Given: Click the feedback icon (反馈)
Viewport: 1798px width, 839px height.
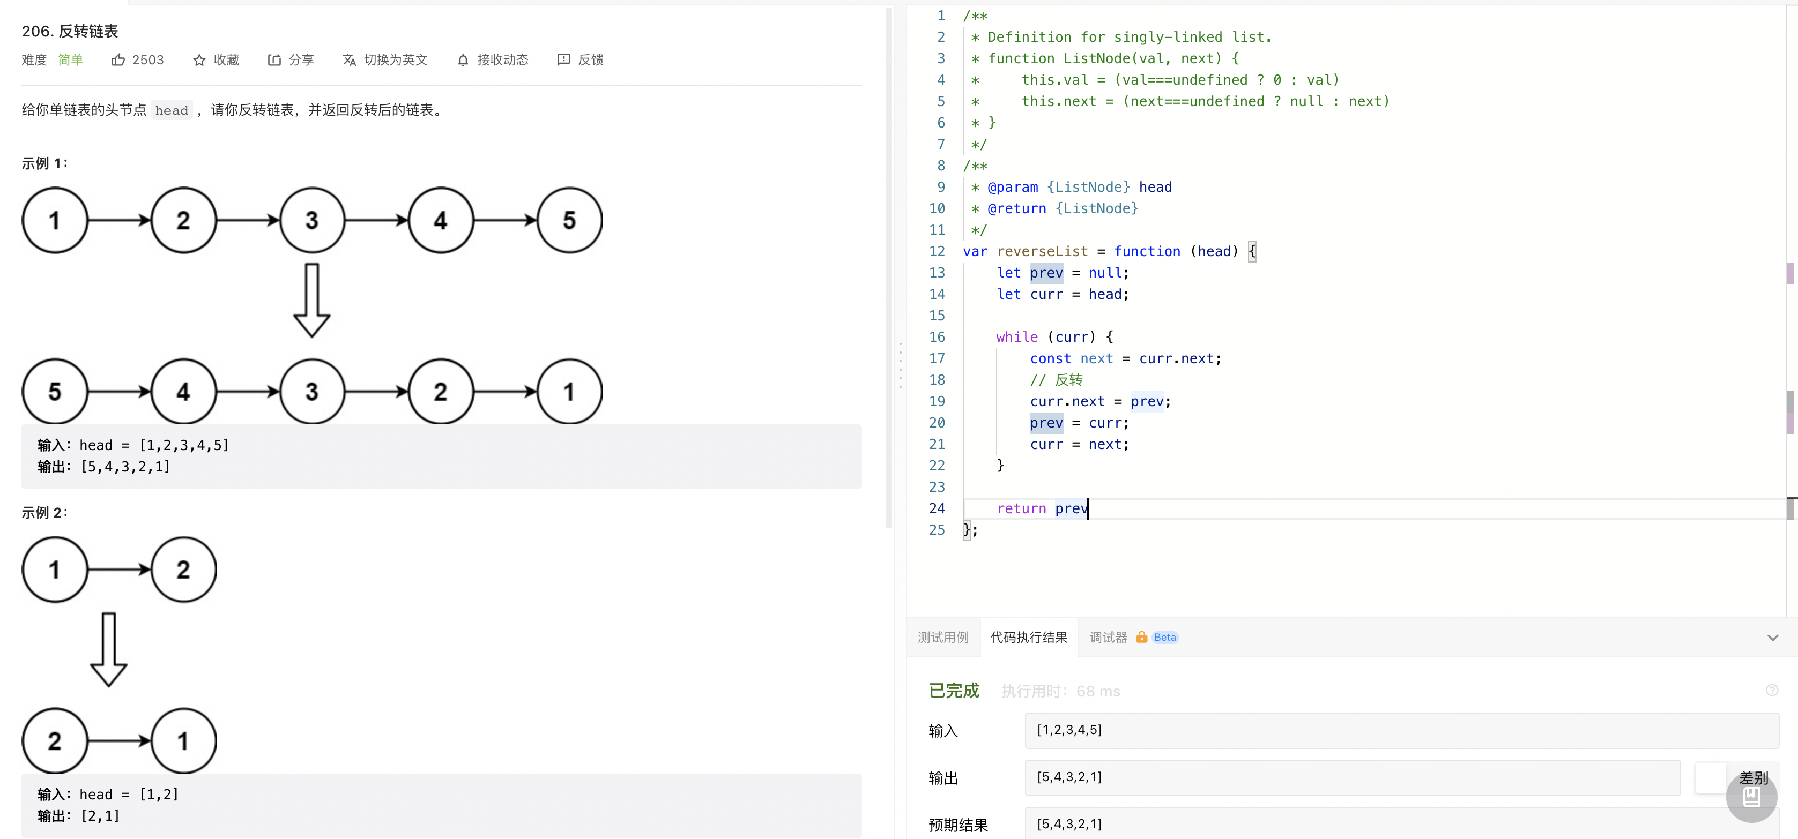Looking at the screenshot, I should [563, 60].
